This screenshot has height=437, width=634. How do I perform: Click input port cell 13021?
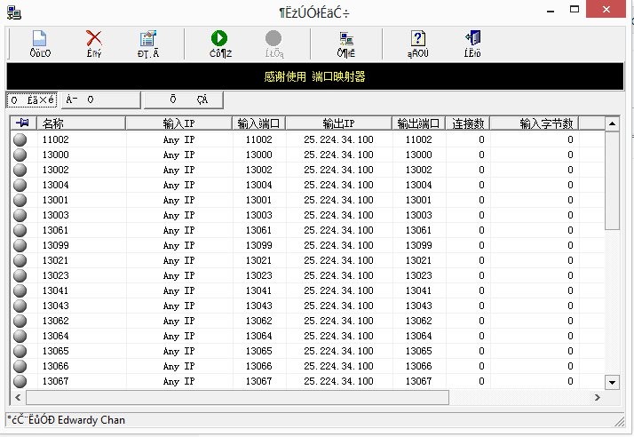pos(259,260)
